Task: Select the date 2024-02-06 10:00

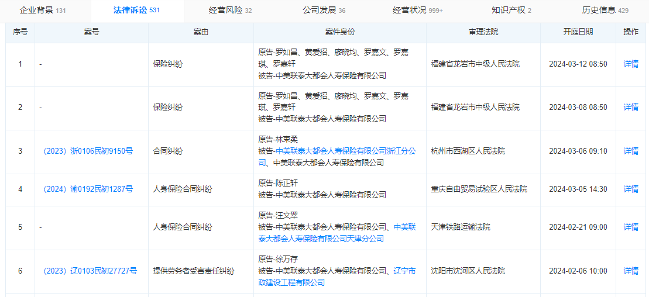Action: point(578,271)
